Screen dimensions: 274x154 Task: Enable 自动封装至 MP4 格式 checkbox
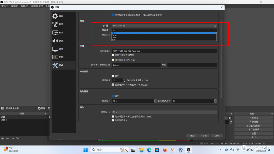click(113, 60)
